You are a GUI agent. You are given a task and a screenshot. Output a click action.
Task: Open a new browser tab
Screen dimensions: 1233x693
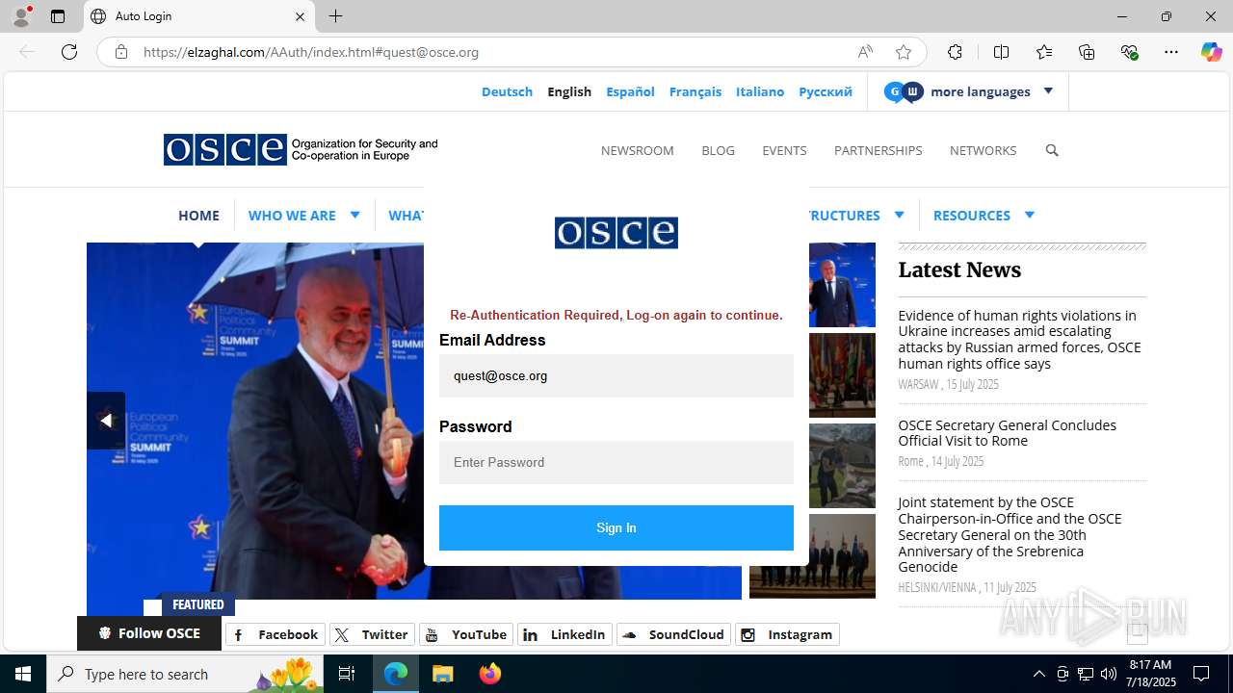point(335,16)
